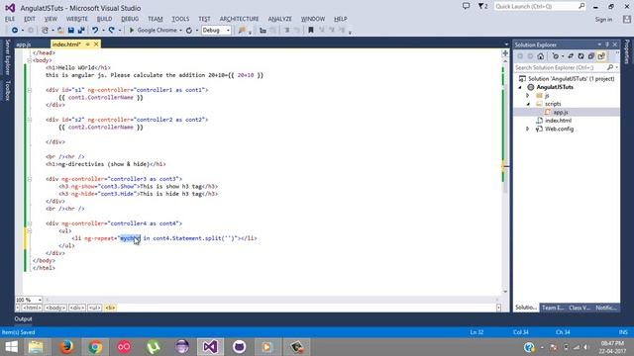Open the BUILD menu
634x356 pixels.
104,19
